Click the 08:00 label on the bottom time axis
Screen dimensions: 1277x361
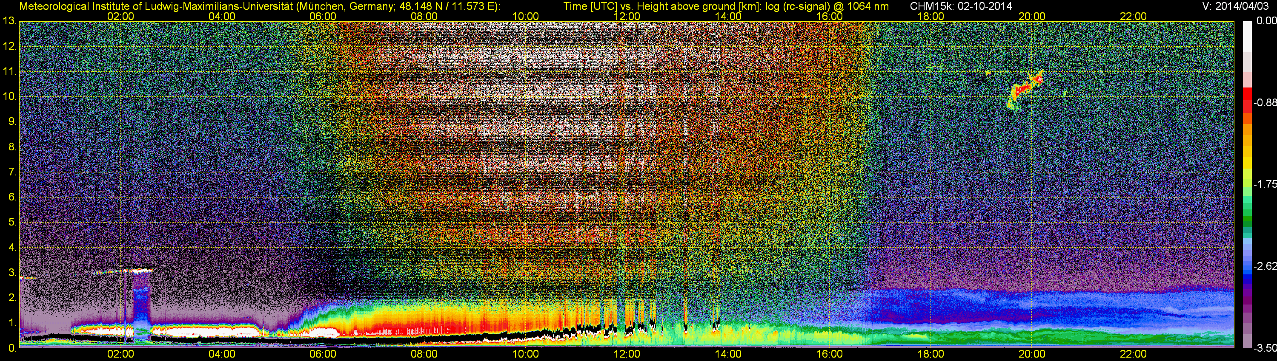coord(424,354)
